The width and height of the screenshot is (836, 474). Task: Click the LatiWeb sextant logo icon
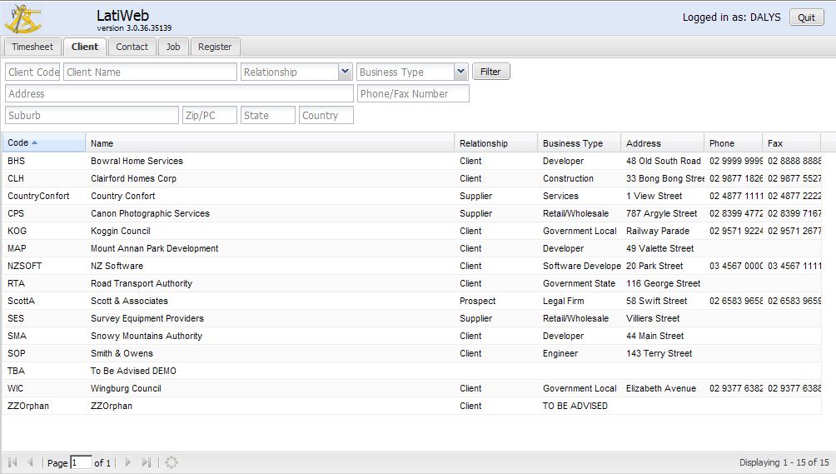point(22,17)
